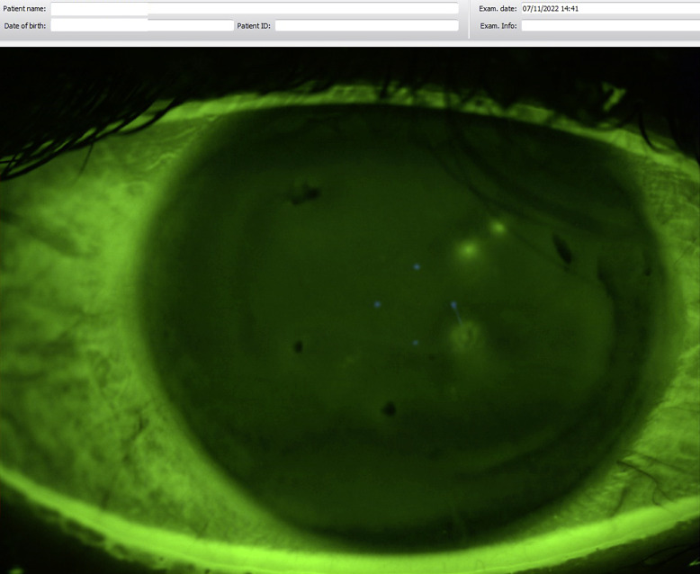This screenshot has height=574, width=700.
Task: Click the "Patient name:" label
Action: click(24, 8)
